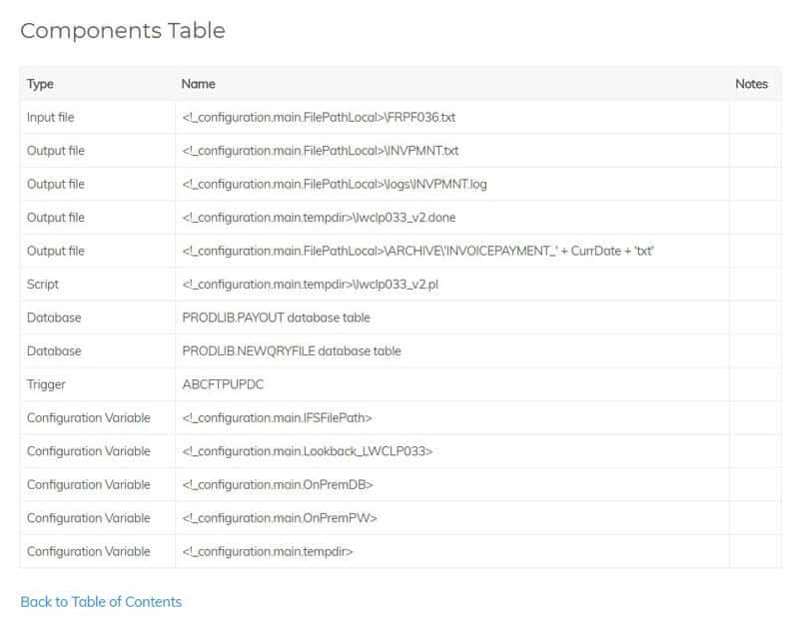Open the Back to Table of Contents link
This screenshot has width=799, height=618.
pos(101,602)
